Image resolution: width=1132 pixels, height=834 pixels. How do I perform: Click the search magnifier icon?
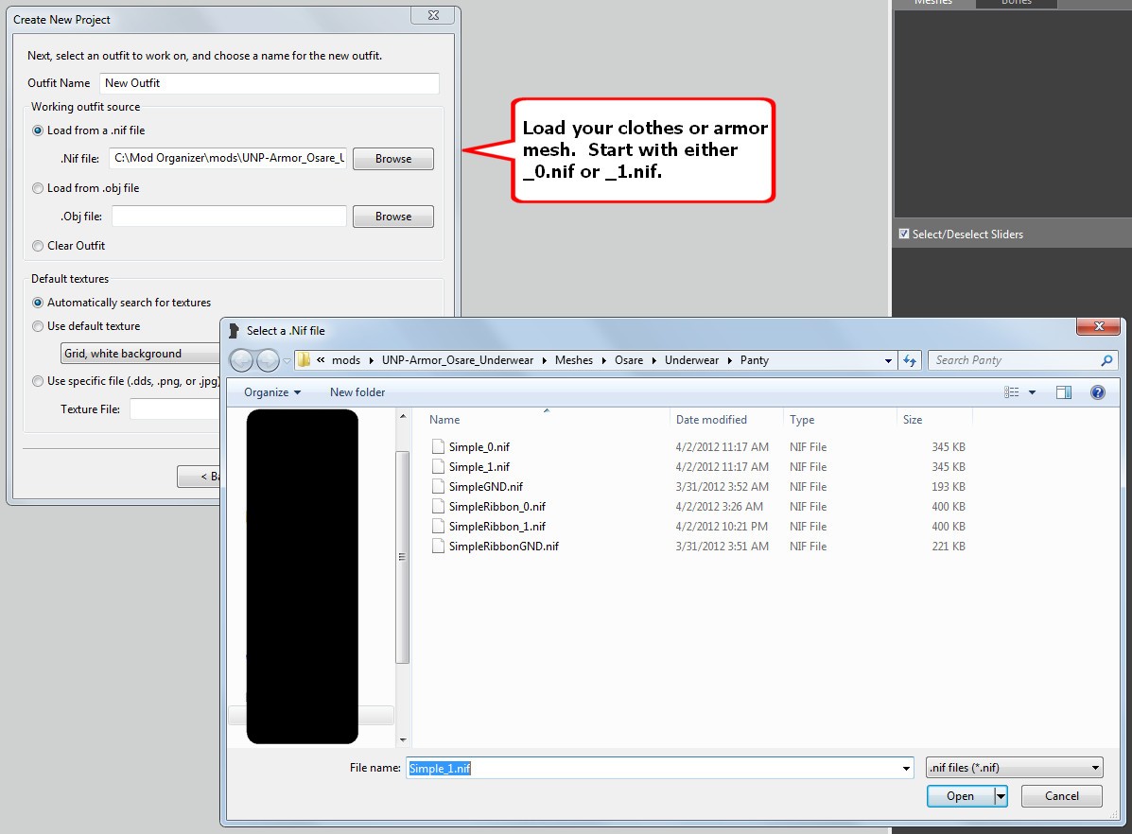(1106, 360)
